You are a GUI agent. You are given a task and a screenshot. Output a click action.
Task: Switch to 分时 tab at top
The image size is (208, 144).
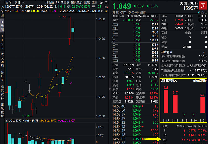pyautogui.click(x=9, y=2)
